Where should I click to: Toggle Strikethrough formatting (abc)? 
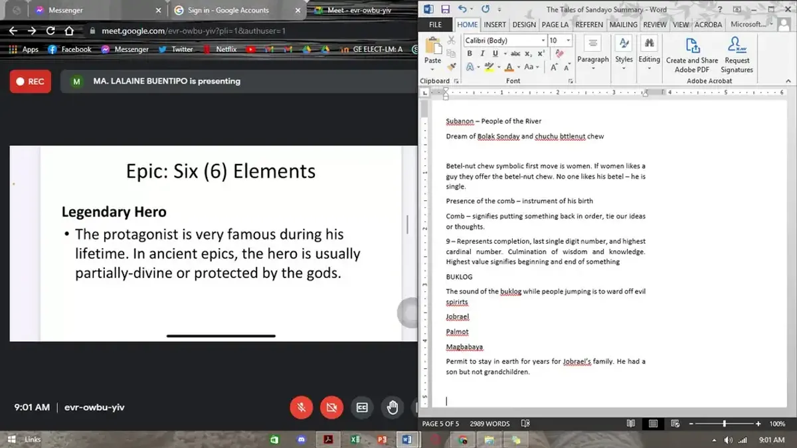click(514, 54)
